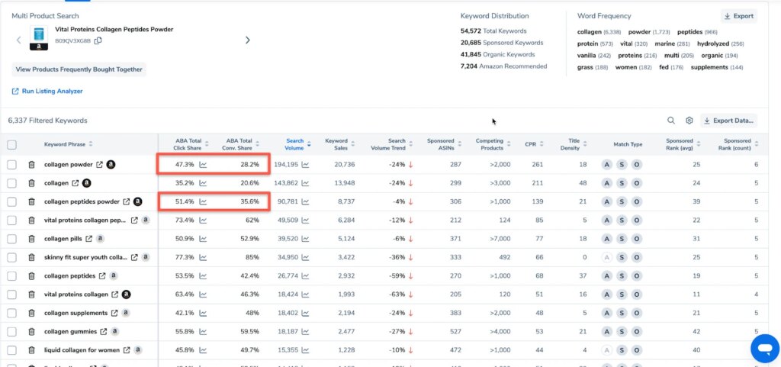Click 20,685 Sponsored Keywords stat

[502, 43]
